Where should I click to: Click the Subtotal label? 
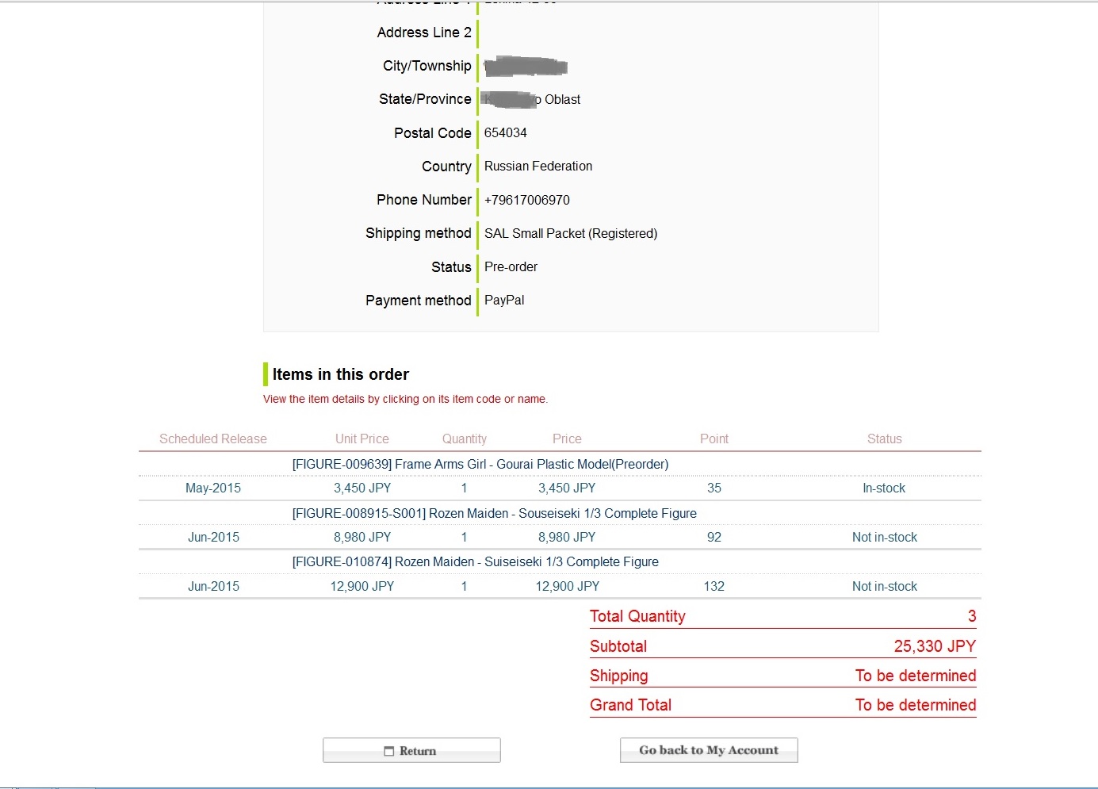coord(618,646)
